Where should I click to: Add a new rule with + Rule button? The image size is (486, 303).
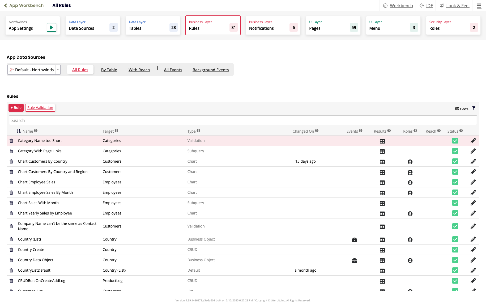(16, 108)
